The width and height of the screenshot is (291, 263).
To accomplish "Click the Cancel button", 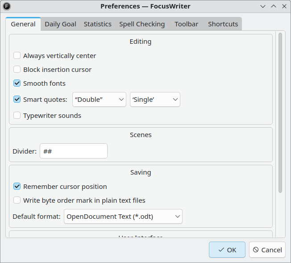I will coord(267,250).
